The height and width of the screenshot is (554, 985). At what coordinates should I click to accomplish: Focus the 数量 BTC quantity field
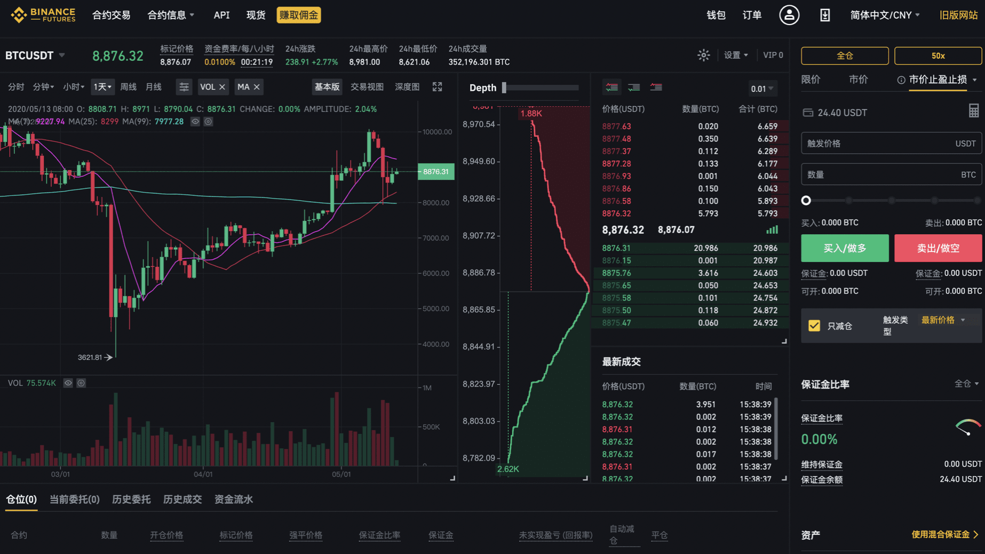click(891, 175)
